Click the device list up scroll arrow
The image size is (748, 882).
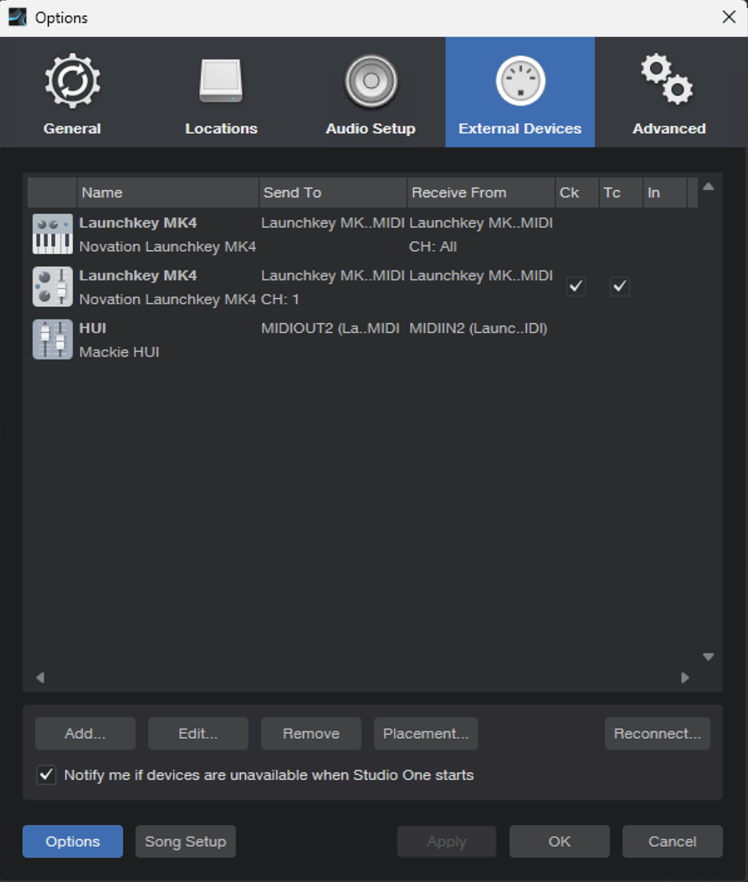point(709,187)
